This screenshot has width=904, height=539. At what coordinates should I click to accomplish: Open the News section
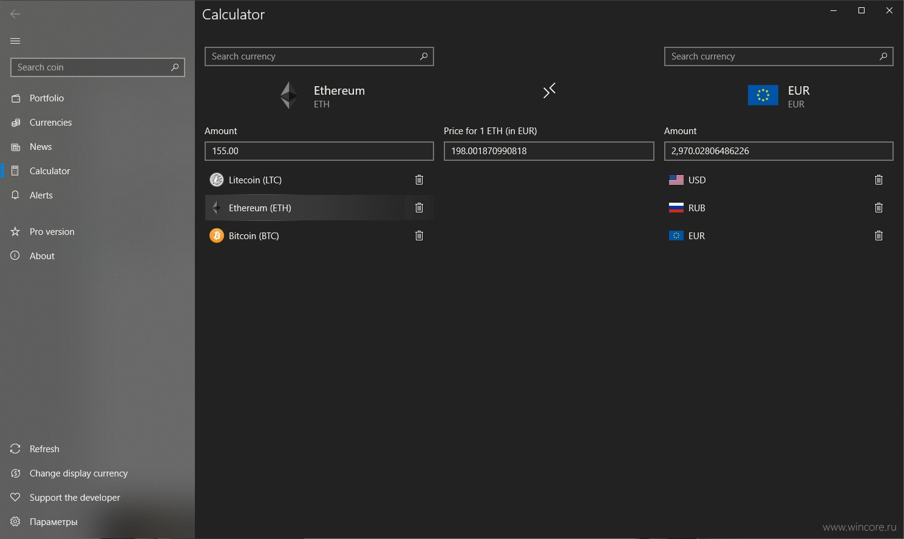coord(97,146)
